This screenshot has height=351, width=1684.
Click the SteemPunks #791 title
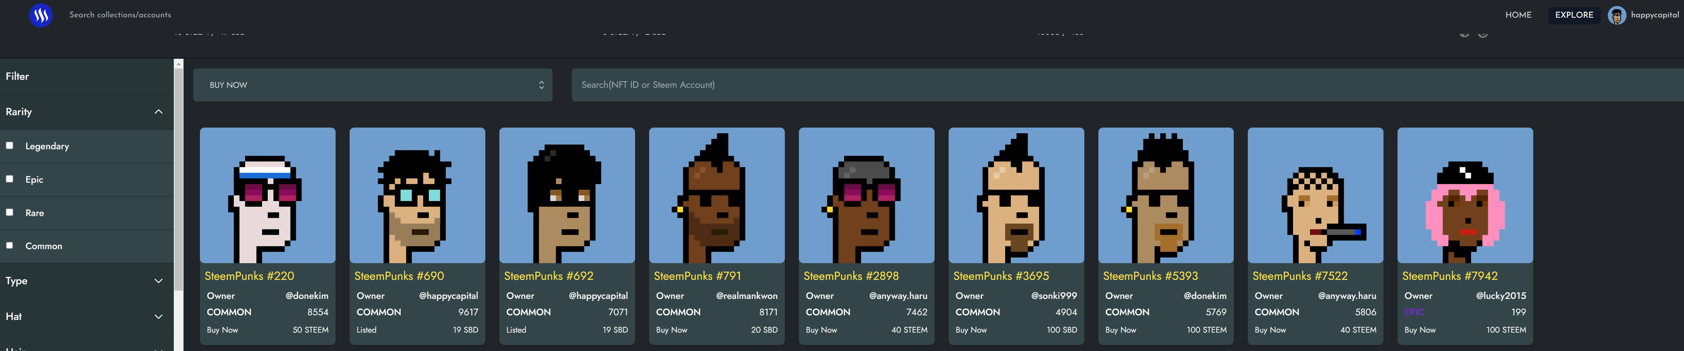coord(698,277)
